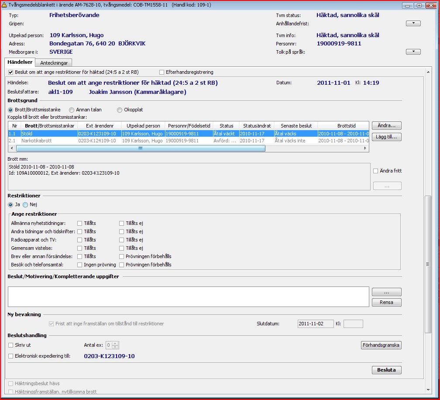The image size is (440, 400).
Task: Click the Brott/Brottsmisstankar column header
Action: [49, 126]
